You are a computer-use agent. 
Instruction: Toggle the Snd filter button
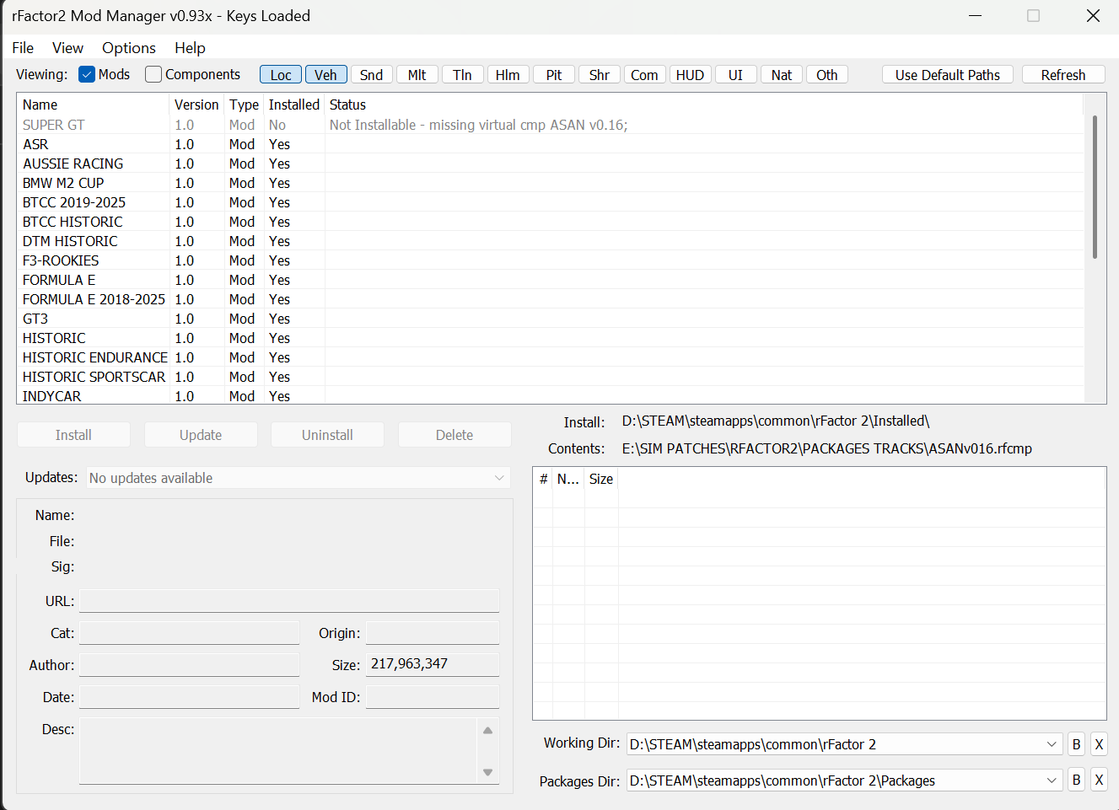tap(371, 75)
